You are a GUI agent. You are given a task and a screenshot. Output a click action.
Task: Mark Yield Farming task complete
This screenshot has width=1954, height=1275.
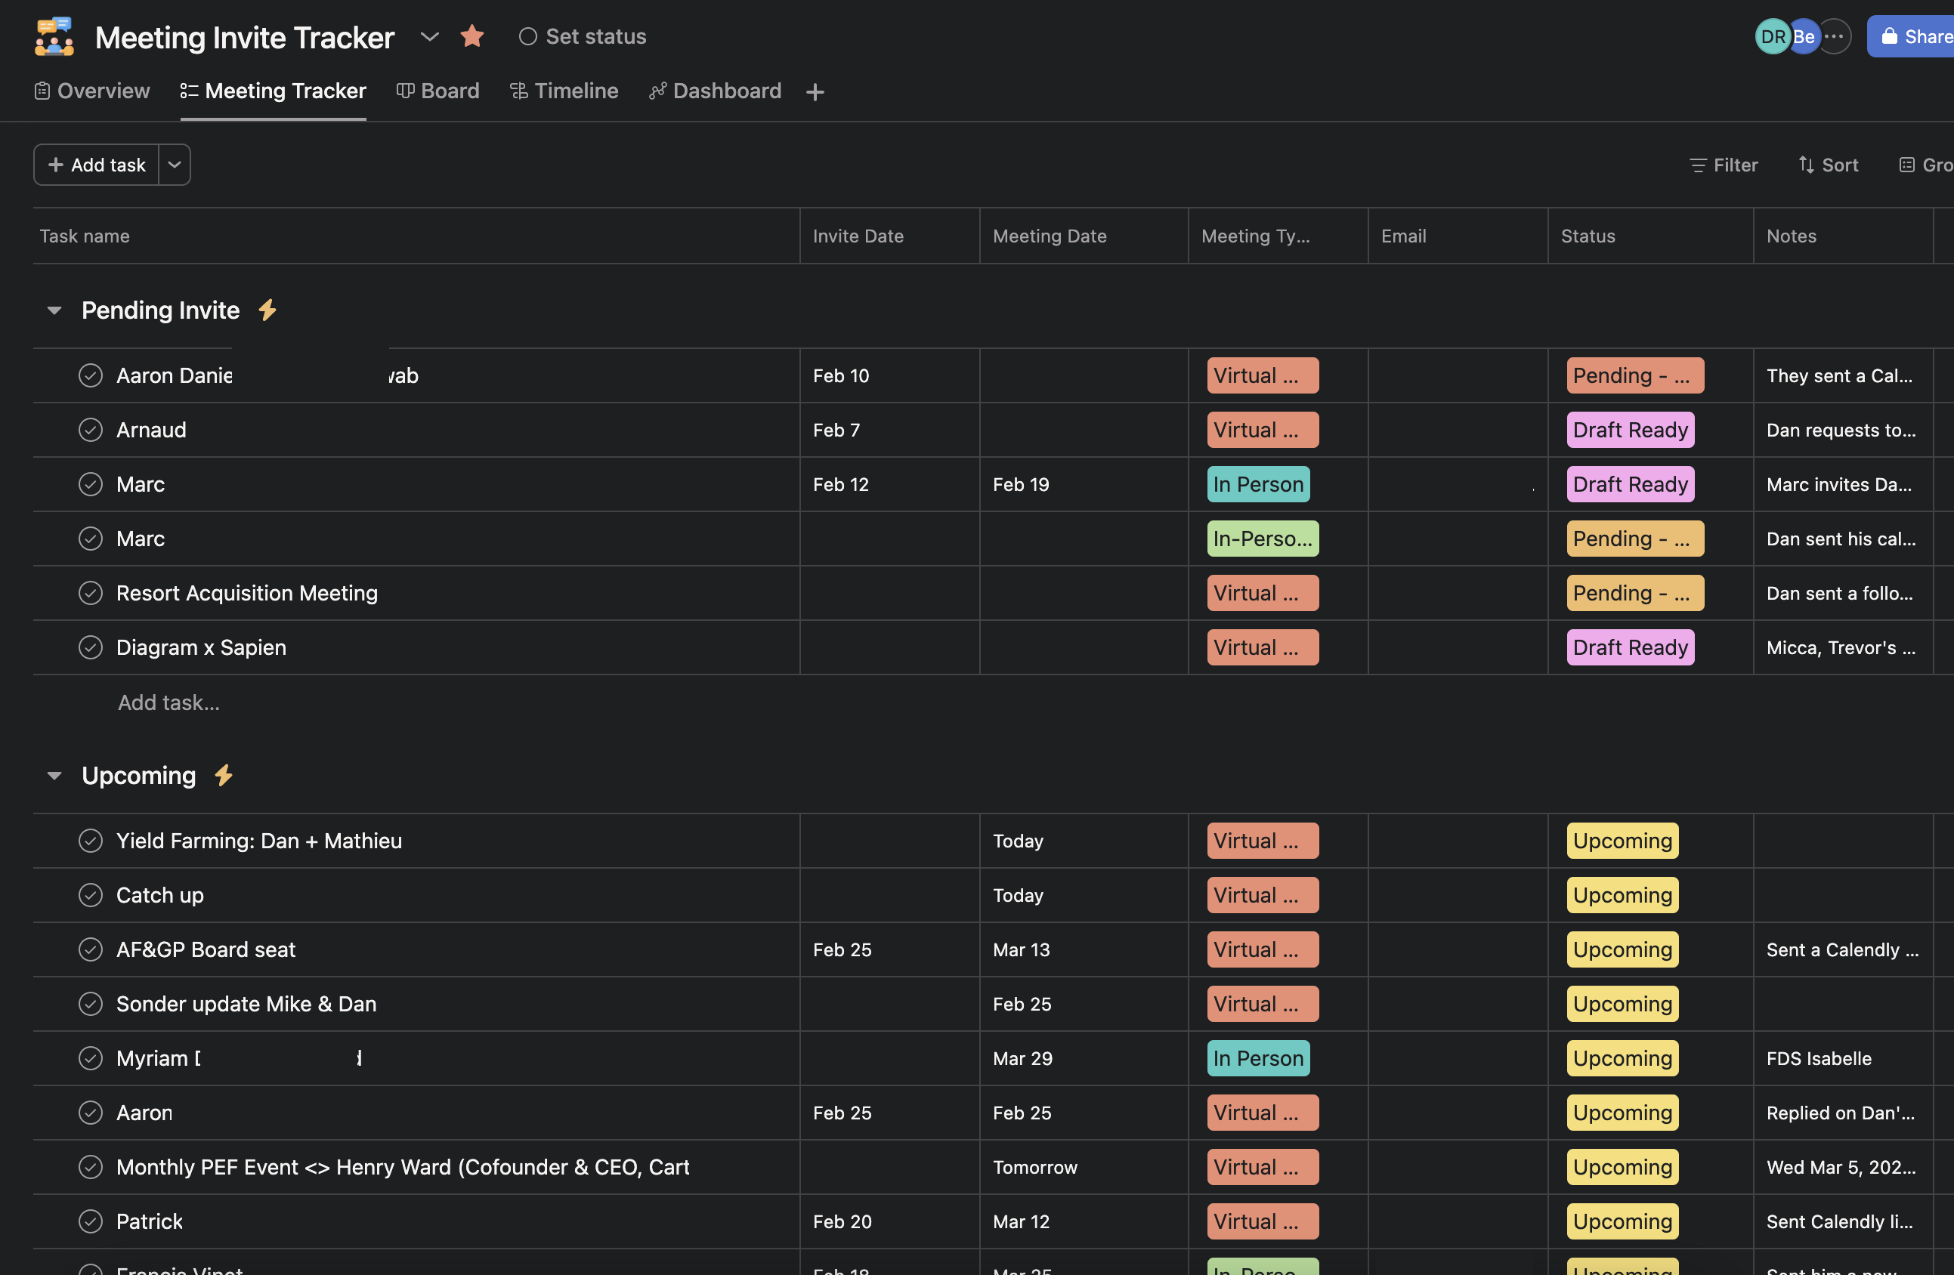(91, 841)
